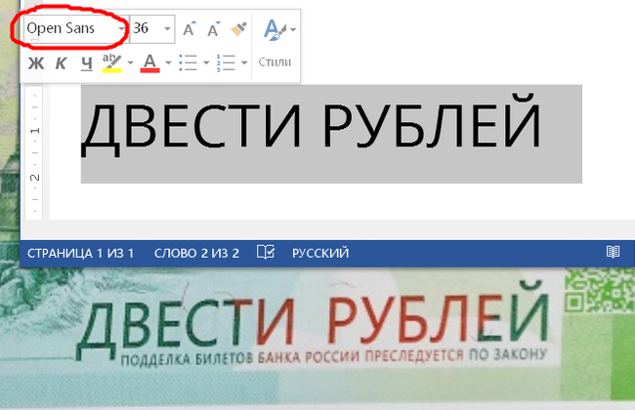Open the font name dropdown arrow
The width and height of the screenshot is (635, 410).
[x=121, y=28]
